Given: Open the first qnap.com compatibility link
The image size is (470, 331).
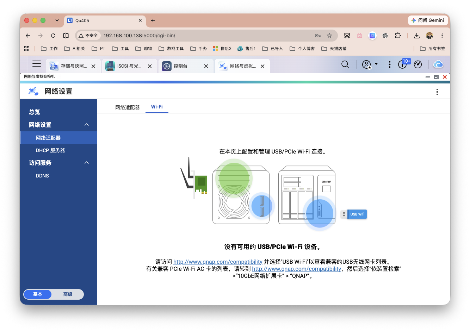Looking at the screenshot, I should 218,262.
